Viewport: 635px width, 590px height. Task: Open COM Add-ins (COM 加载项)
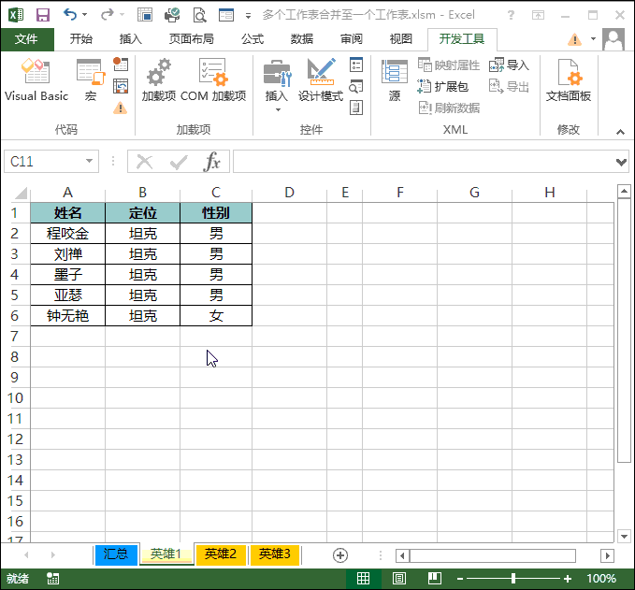point(213,79)
